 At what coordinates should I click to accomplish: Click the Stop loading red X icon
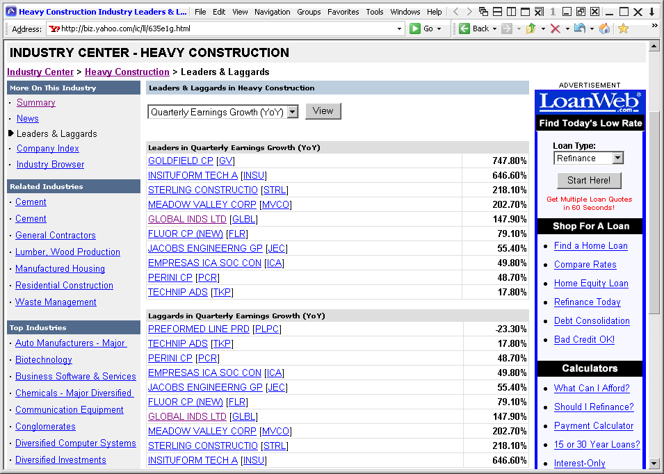(x=555, y=28)
